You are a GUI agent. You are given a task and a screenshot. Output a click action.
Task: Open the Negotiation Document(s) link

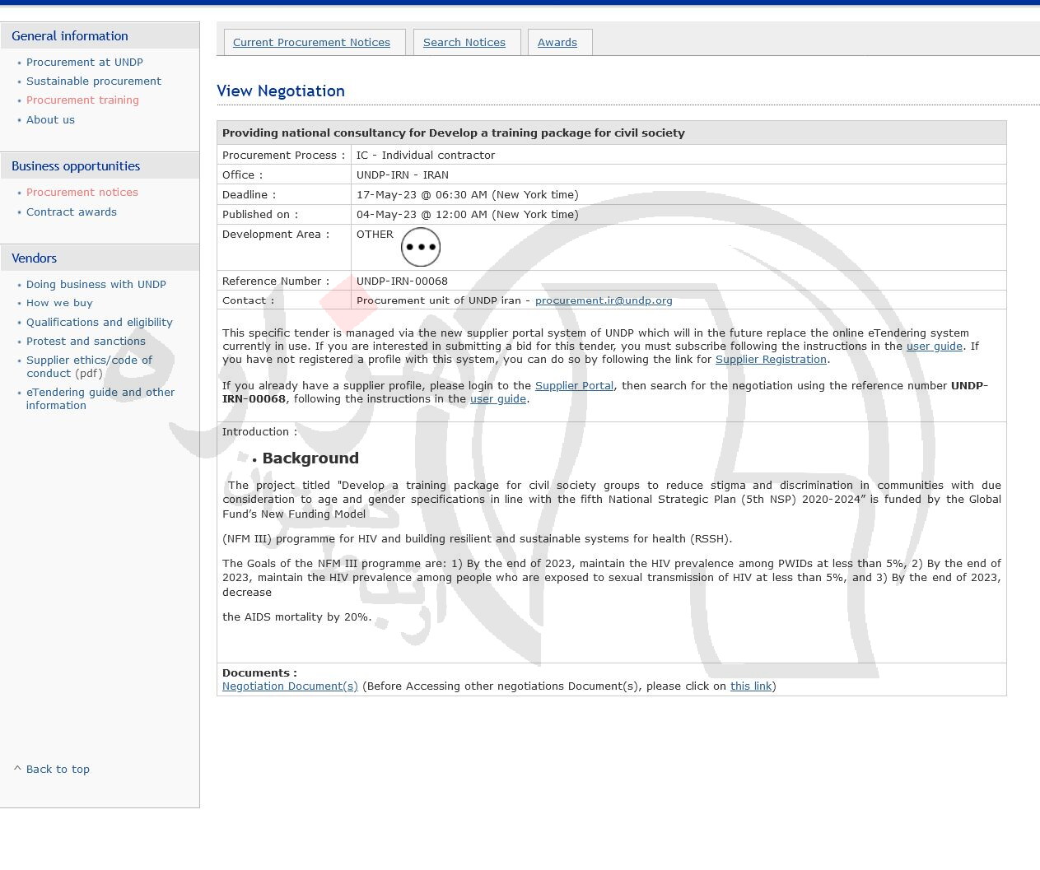click(290, 686)
